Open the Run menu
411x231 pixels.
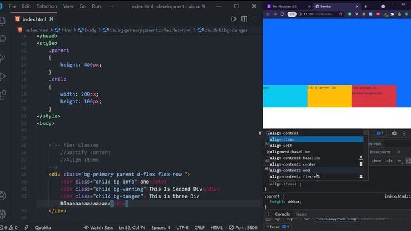(96, 6)
